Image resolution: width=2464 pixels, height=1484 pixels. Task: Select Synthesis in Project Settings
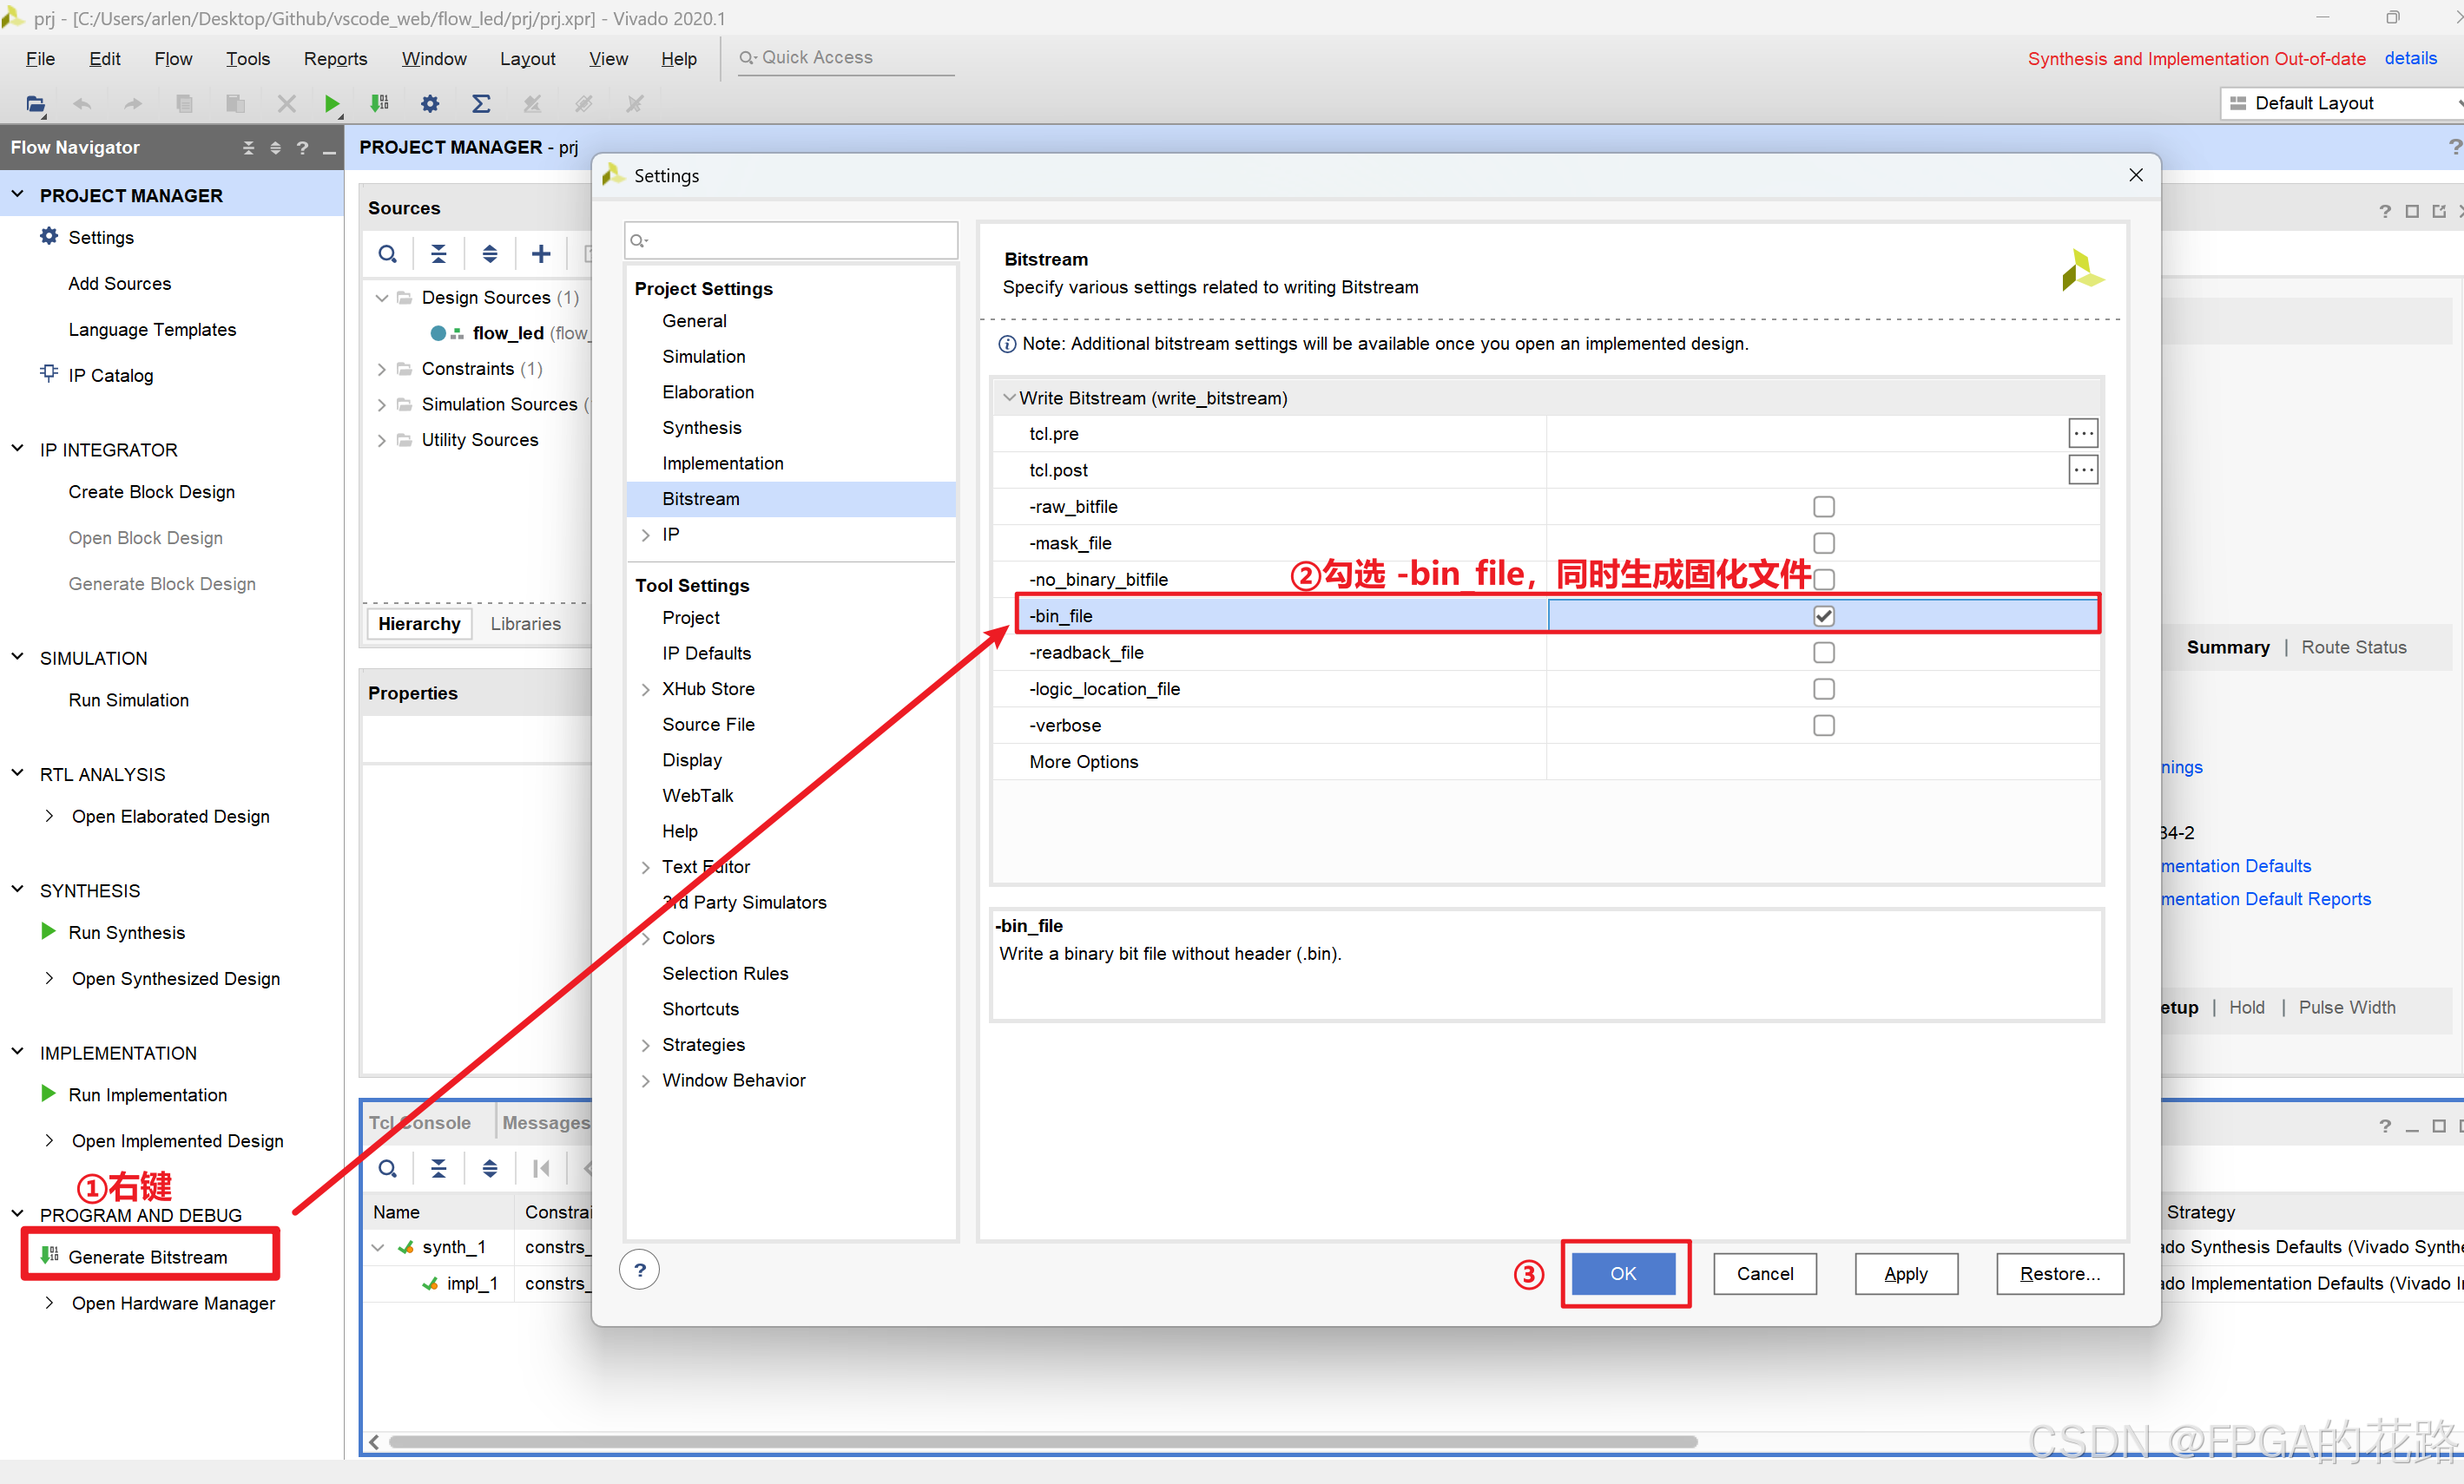pos(701,428)
